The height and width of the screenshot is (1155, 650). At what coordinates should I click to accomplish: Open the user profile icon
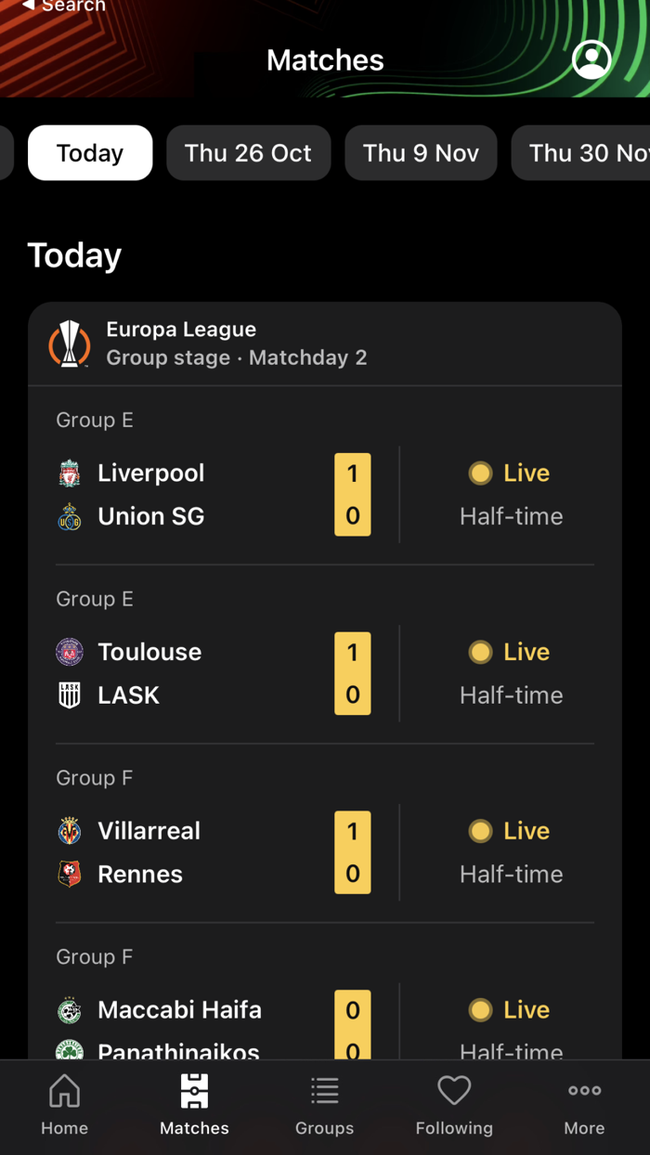591,59
